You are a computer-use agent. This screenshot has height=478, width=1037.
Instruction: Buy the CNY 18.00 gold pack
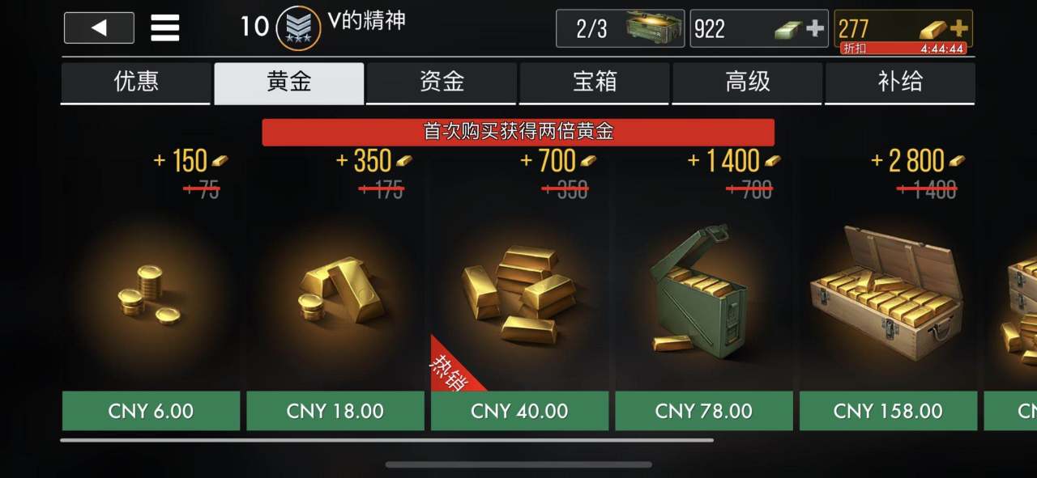tap(335, 411)
